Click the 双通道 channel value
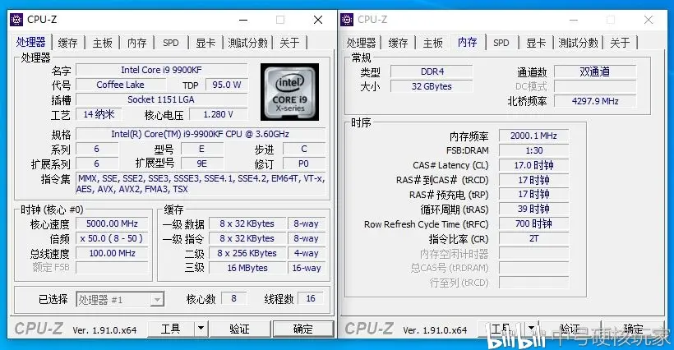This screenshot has height=350, width=674. 595,71
